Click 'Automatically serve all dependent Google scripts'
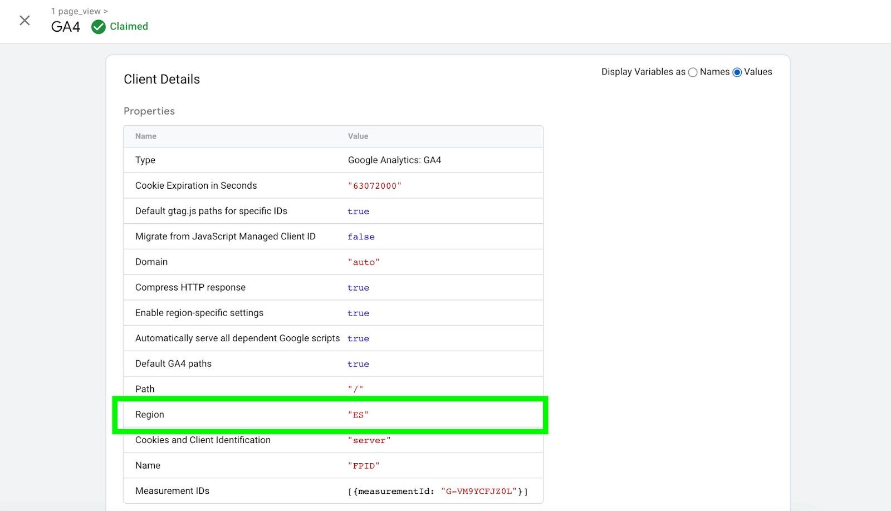891x511 pixels. point(237,338)
